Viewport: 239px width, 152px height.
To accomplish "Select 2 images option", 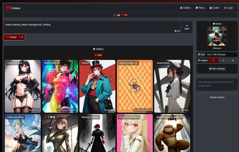I will tap(223, 61).
